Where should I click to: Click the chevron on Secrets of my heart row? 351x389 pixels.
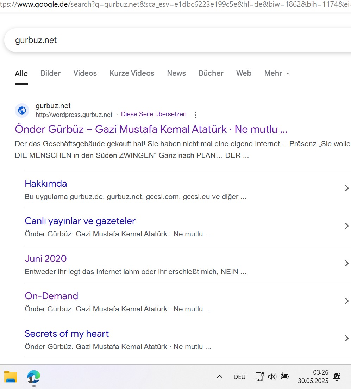coord(347,338)
